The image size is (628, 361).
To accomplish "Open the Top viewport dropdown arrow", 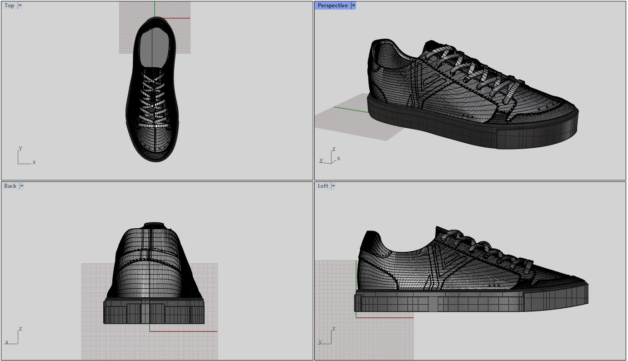I will [x=20, y=5].
